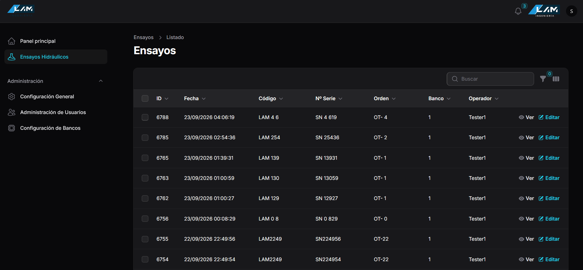
Task: Sort by the Fecha column header
Action: (195, 98)
